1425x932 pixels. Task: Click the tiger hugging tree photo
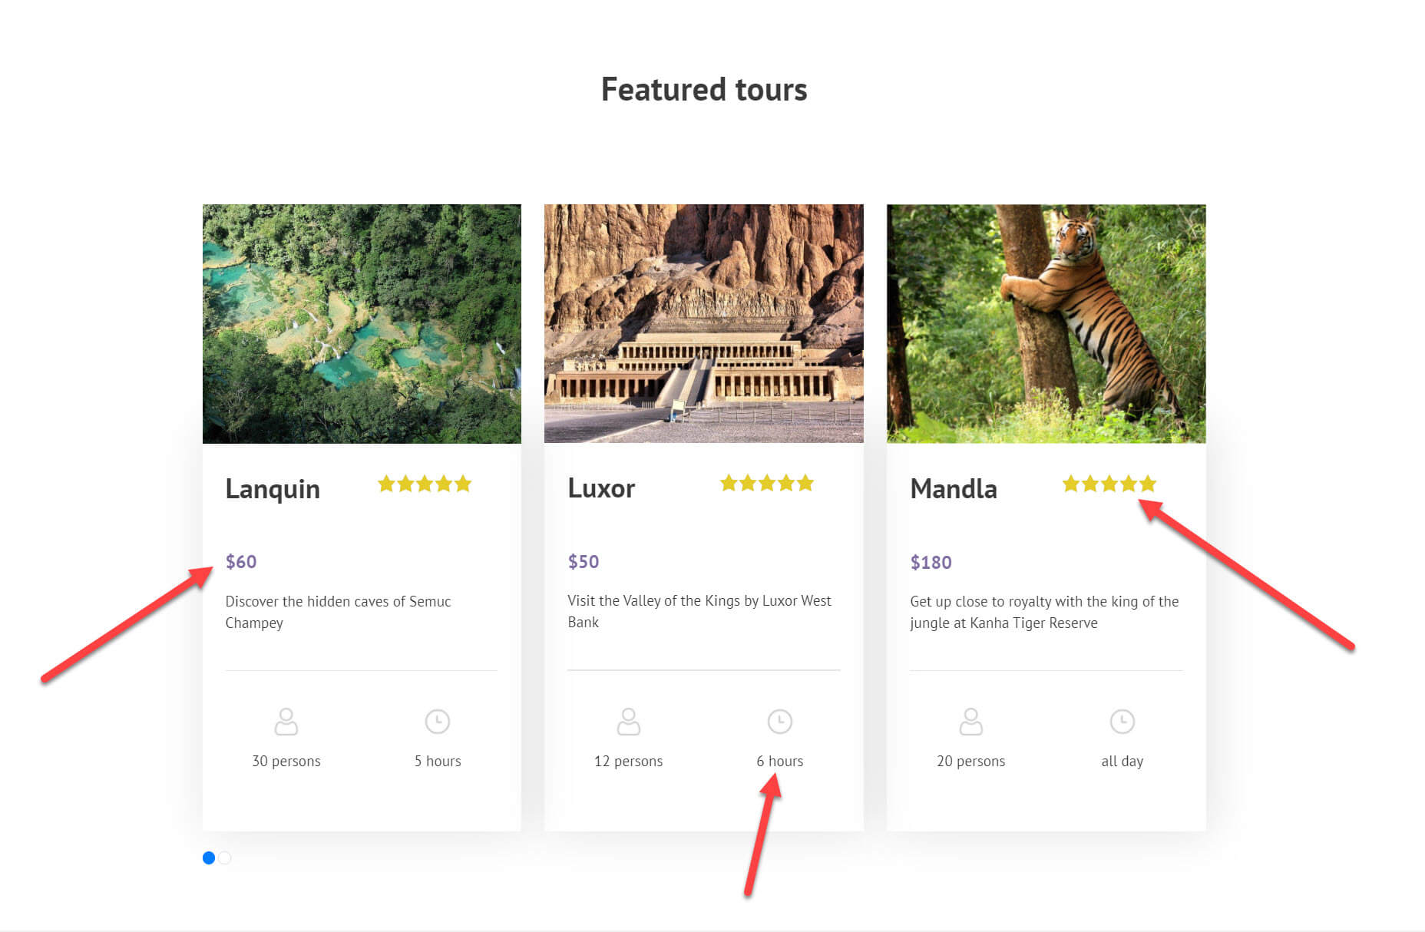pyautogui.click(x=1046, y=324)
